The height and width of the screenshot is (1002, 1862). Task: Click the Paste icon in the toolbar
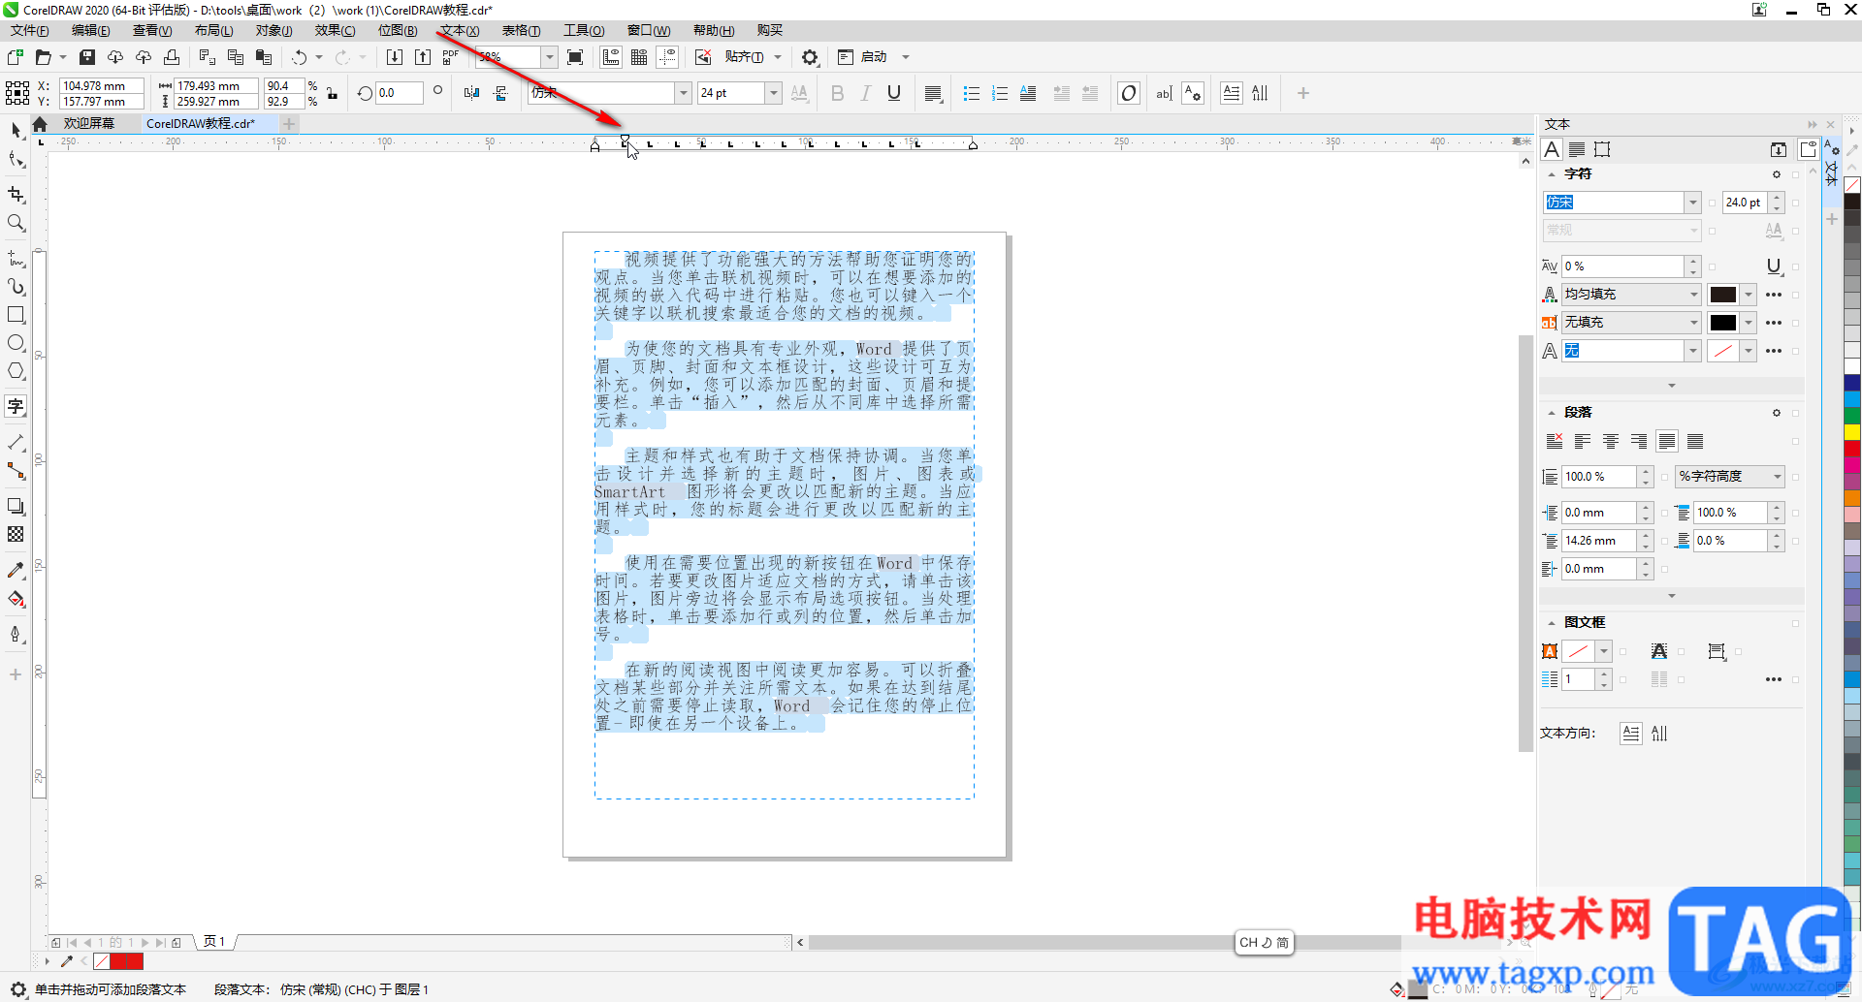pos(263,57)
